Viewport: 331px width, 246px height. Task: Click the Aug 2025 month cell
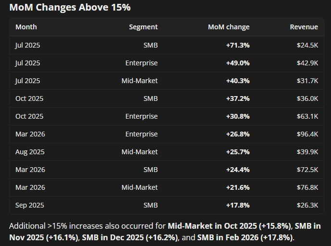coord(30,152)
